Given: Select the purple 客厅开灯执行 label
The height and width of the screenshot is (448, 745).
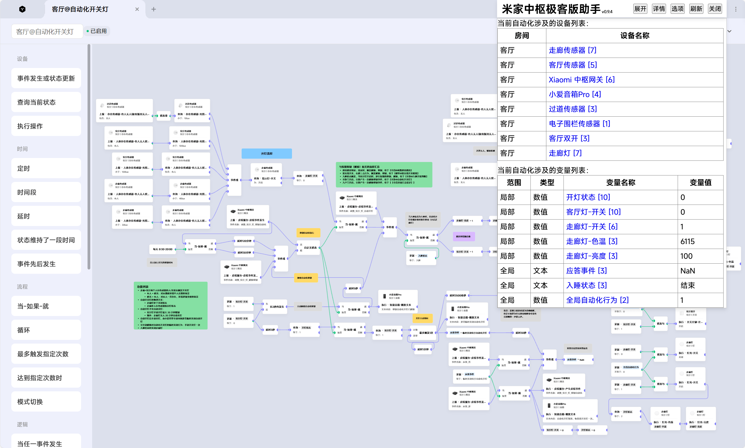Looking at the screenshot, I should [464, 236].
